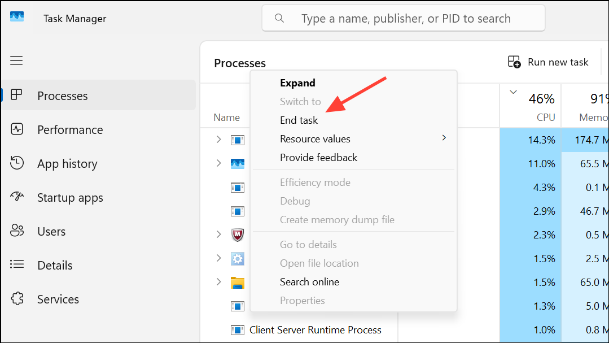
Task: Expand the gear icon process row
Action: pyautogui.click(x=218, y=258)
